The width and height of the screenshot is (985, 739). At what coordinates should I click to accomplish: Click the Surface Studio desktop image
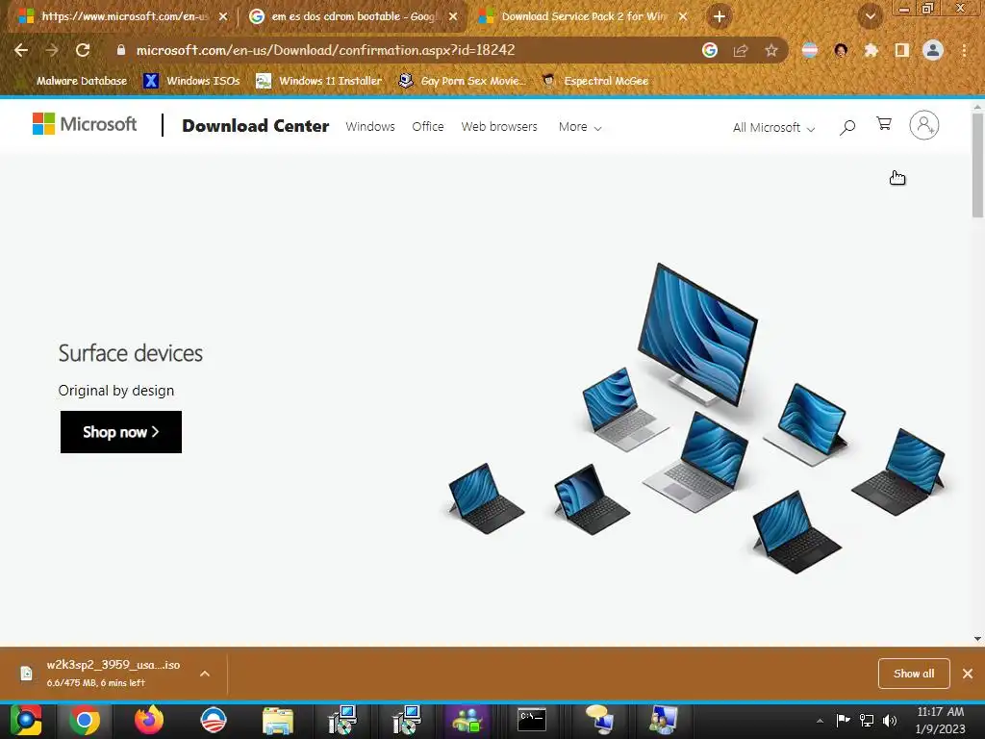698,335
